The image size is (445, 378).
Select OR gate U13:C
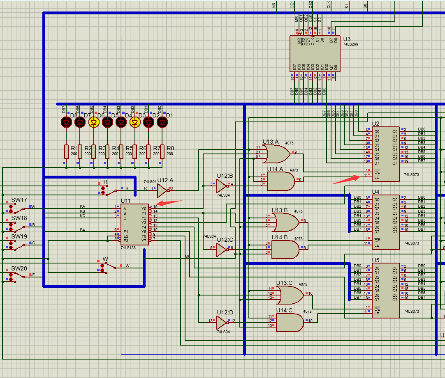(x=290, y=296)
